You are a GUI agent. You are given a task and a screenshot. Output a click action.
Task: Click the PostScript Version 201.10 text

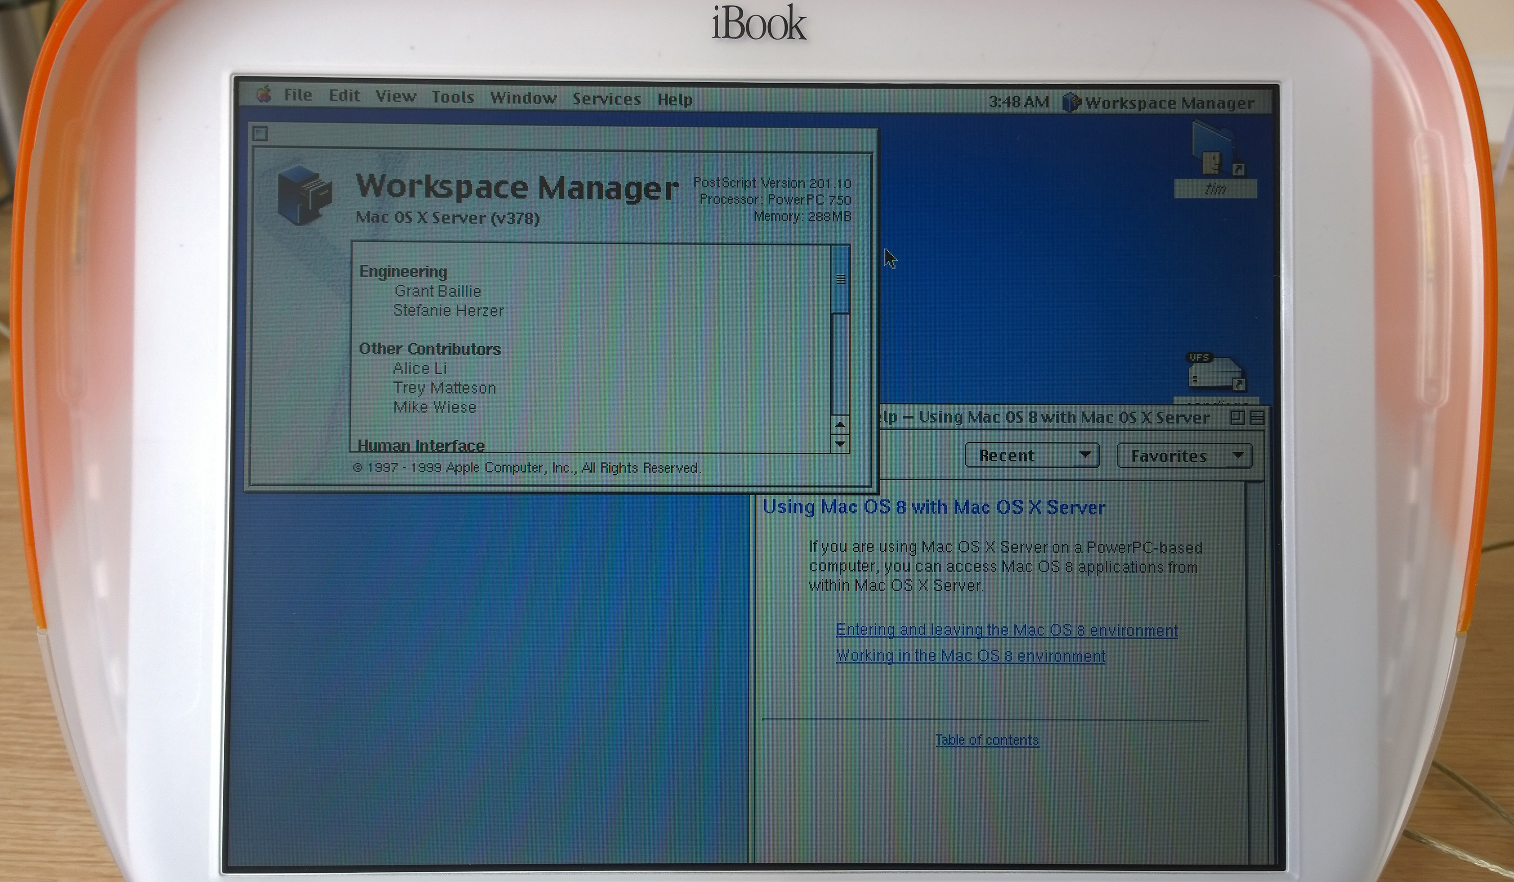772,183
